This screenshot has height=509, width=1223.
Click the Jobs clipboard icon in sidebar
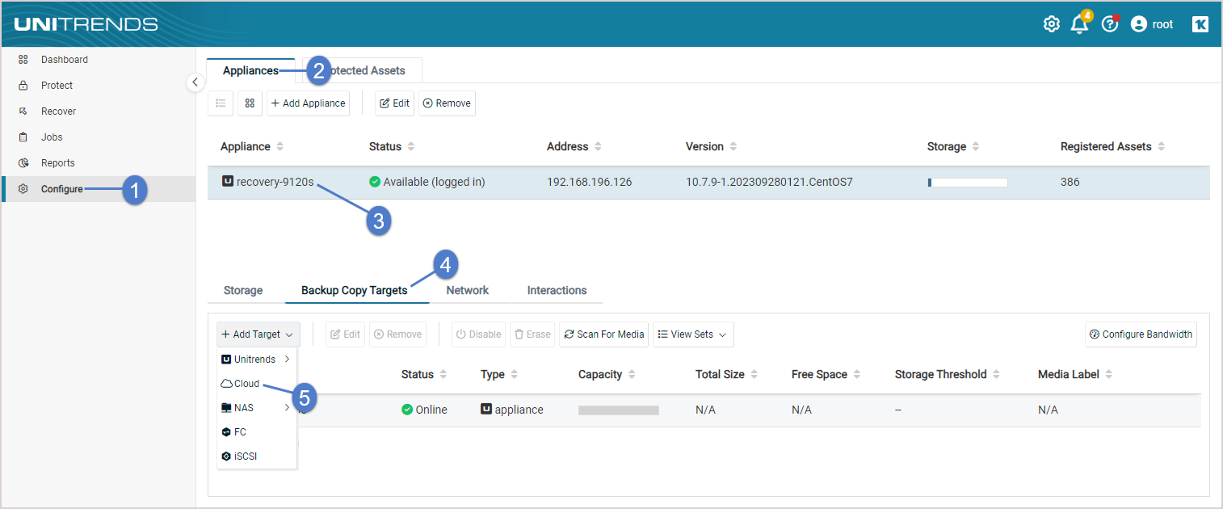[x=23, y=137]
